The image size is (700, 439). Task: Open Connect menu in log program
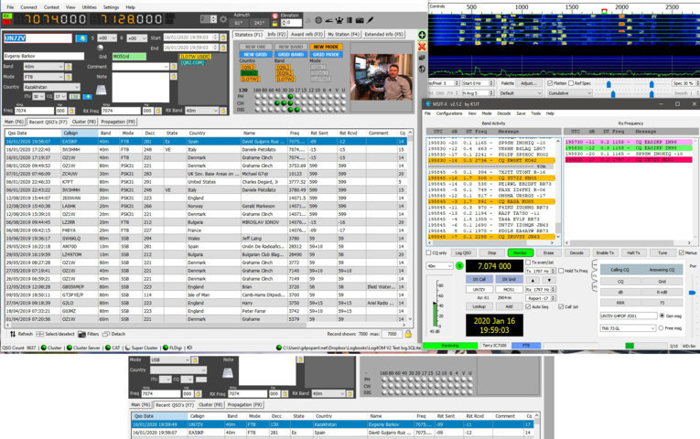(x=28, y=7)
